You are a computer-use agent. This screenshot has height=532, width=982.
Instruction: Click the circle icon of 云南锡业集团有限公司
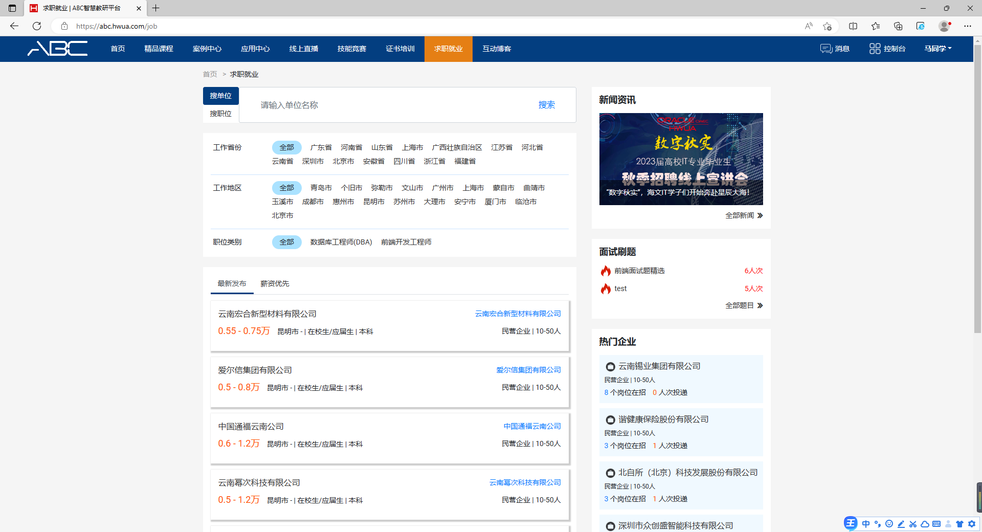(610, 367)
